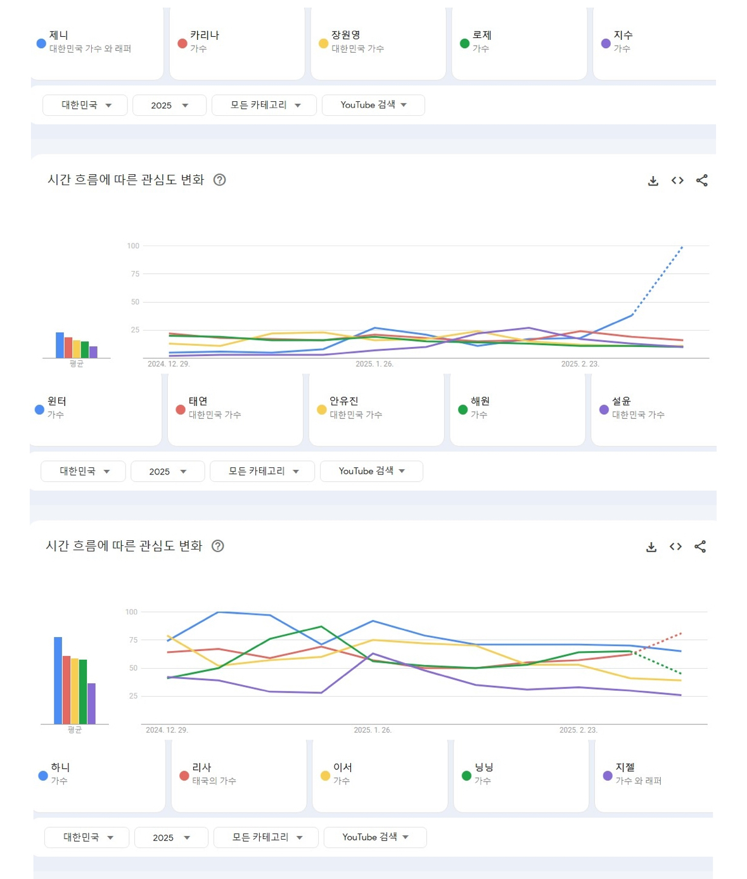
Task: Open embed code for the upper chart
Action: [x=677, y=180]
